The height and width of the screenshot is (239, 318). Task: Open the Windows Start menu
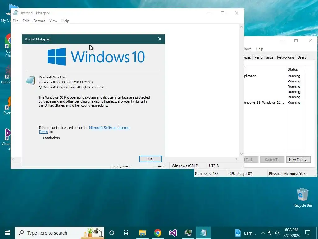coord(7,233)
